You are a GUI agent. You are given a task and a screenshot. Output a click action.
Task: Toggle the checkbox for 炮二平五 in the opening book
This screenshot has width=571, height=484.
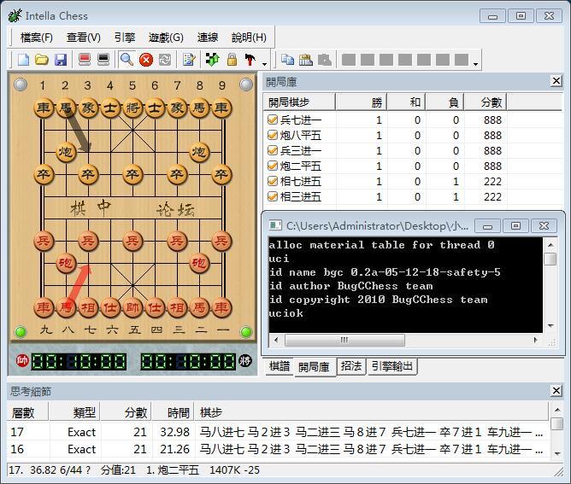[x=273, y=166]
